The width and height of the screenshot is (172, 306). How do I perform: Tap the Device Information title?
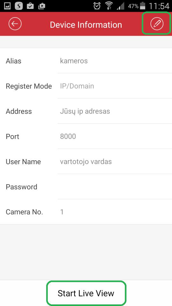(x=86, y=25)
